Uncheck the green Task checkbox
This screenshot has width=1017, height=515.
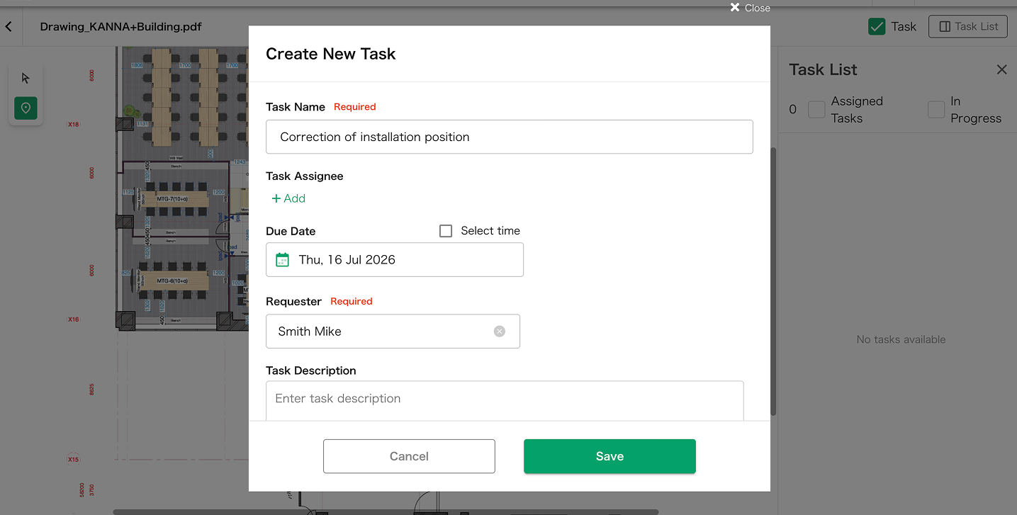click(x=877, y=27)
